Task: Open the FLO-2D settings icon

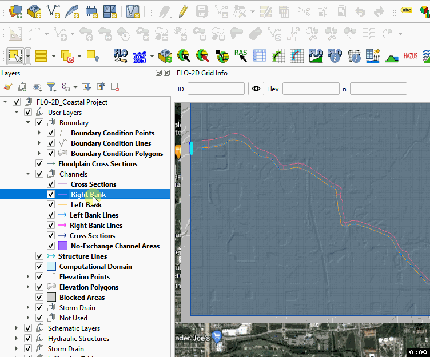Action: [x=121, y=55]
